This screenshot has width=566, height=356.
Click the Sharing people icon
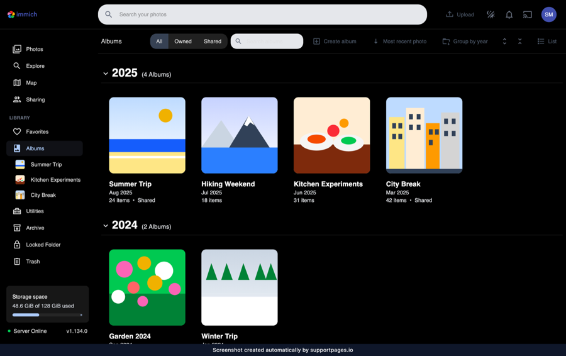17,99
